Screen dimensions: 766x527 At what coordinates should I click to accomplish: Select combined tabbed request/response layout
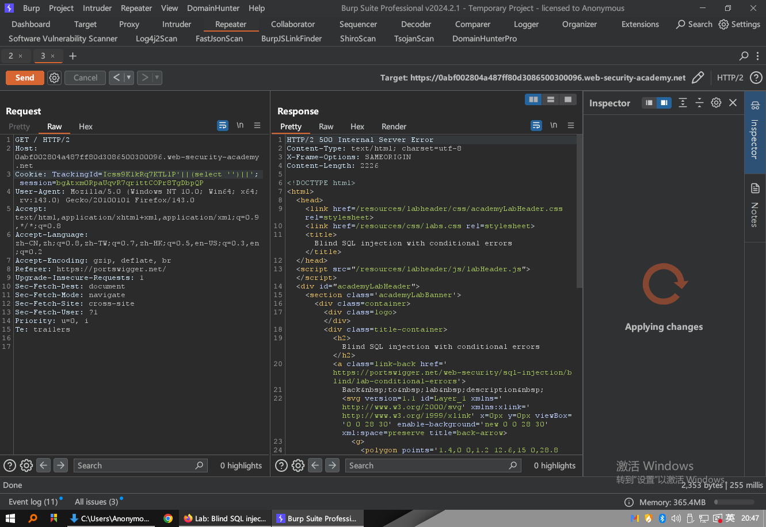(568, 99)
